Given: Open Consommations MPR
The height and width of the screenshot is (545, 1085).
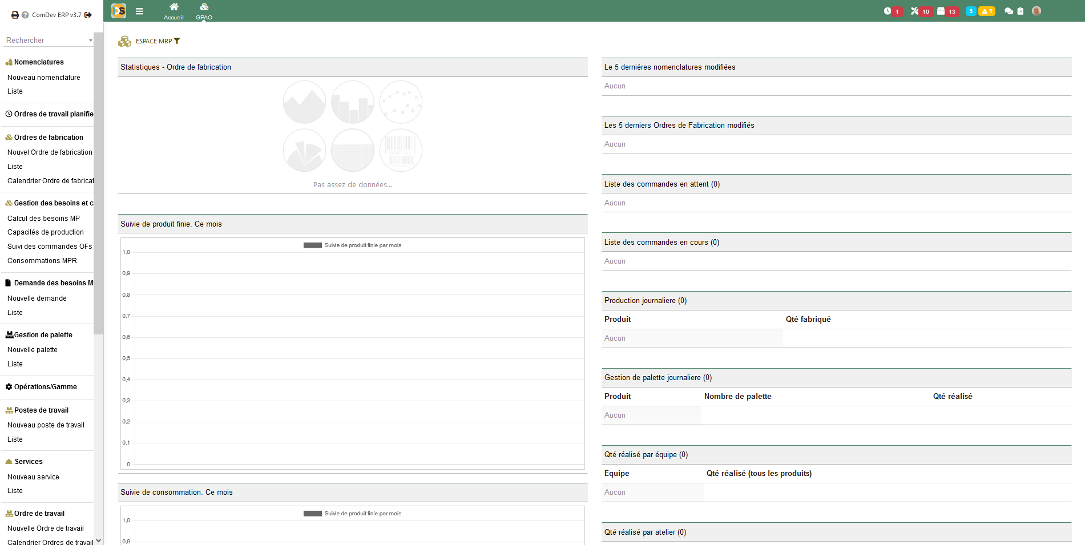Looking at the screenshot, I should tap(42, 261).
